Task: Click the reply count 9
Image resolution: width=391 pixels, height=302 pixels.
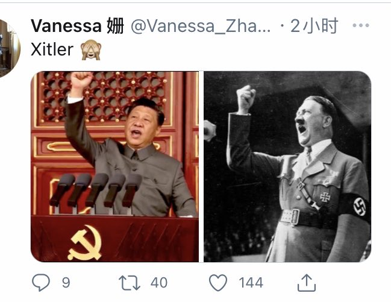Action: pyautogui.click(x=66, y=283)
